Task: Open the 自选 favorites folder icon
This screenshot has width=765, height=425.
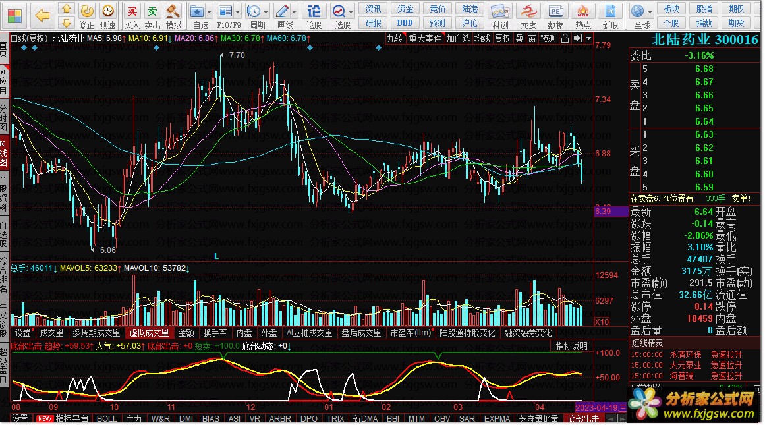Action: point(196,11)
